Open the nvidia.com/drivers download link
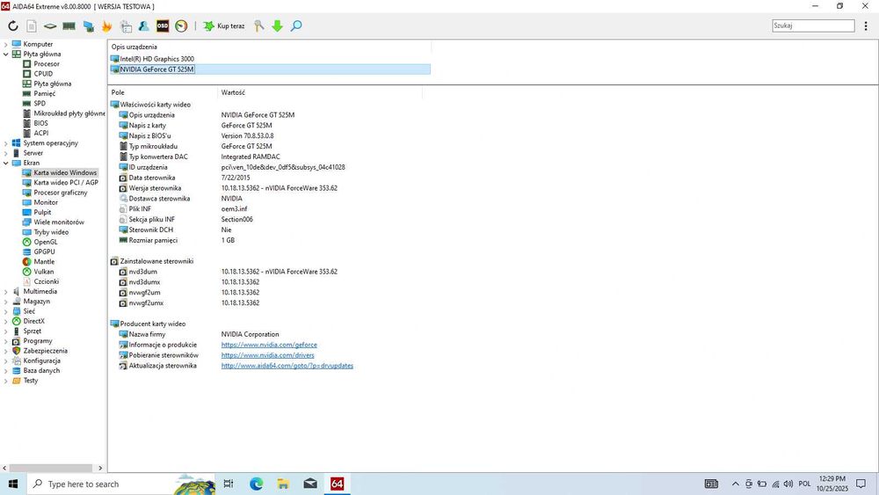Image resolution: width=879 pixels, height=495 pixels. click(267, 355)
